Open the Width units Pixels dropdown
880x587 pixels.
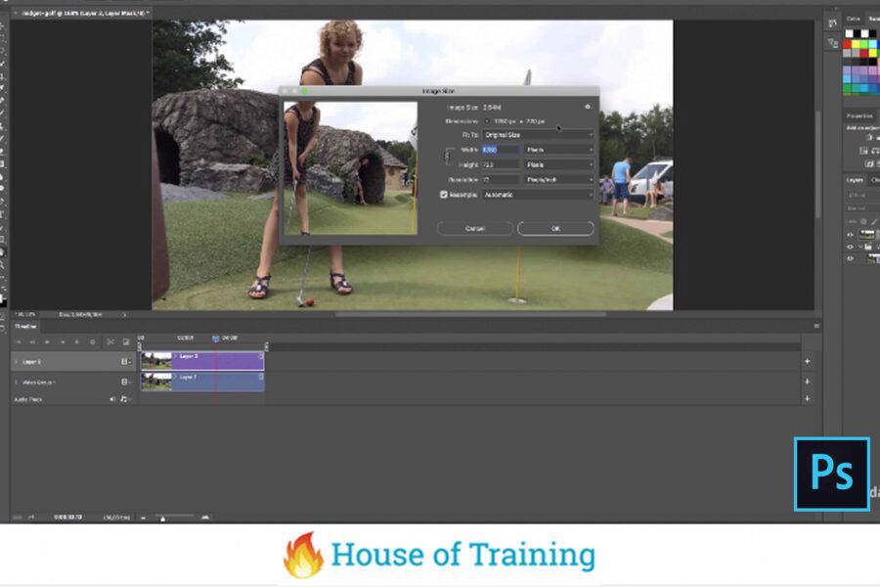[x=559, y=150]
